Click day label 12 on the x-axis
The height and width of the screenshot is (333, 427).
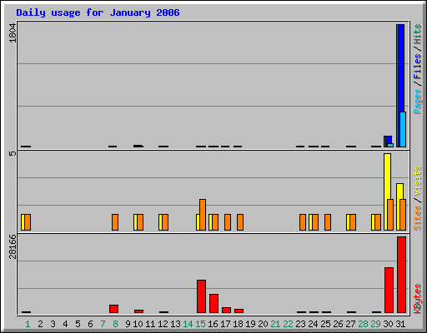pyautogui.click(x=163, y=324)
